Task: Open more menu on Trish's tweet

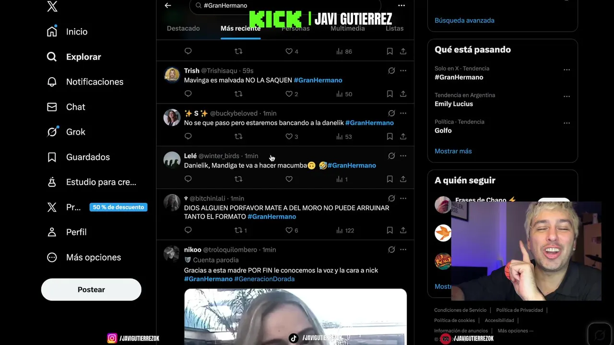Action: 403,71
